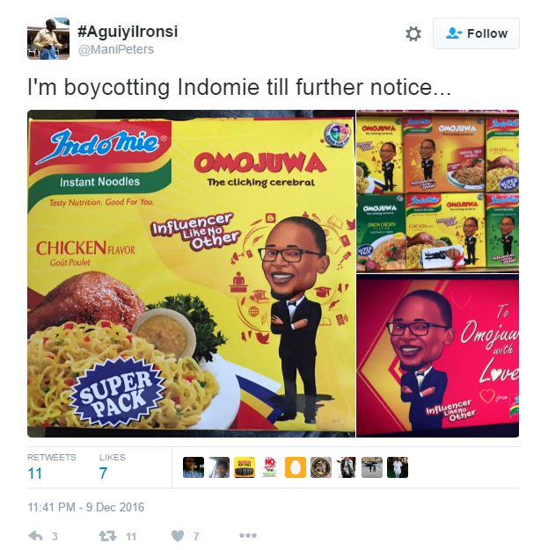Image resolution: width=541 pixels, height=550 pixels.
Task: Open the @ManiPeters handle link
Action: [x=115, y=49]
